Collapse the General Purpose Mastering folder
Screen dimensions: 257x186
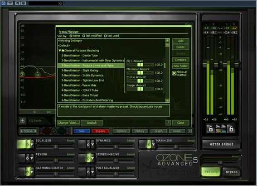coord(60,50)
